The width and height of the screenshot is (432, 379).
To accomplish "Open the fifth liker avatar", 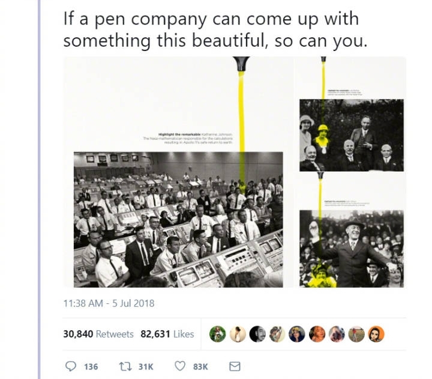I will point(297,334).
